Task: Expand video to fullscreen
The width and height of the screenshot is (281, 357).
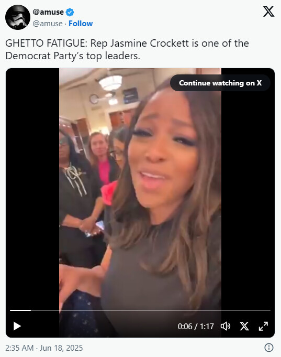Action: click(263, 326)
